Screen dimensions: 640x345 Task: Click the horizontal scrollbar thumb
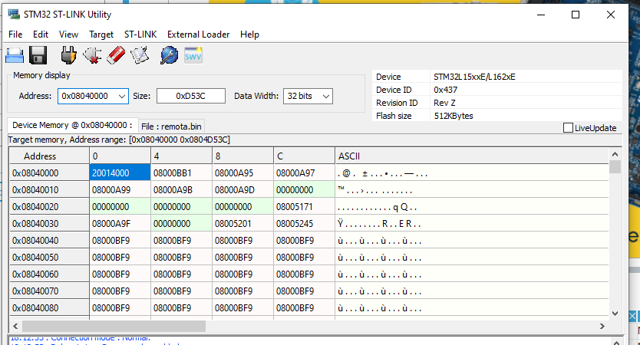point(114,327)
